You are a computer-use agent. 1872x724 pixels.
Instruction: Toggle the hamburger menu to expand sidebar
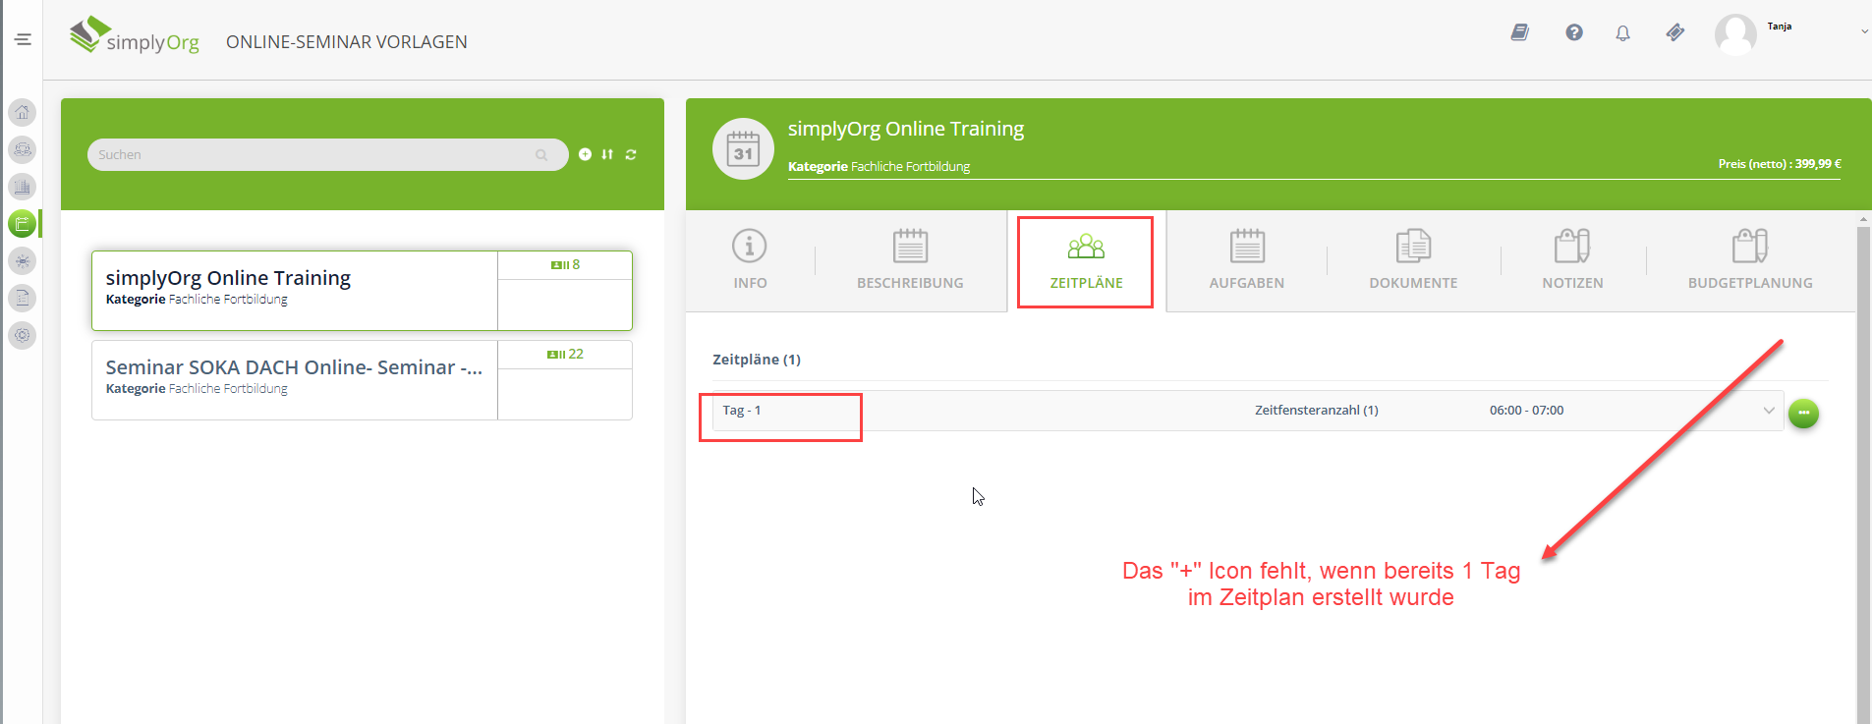click(x=23, y=39)
